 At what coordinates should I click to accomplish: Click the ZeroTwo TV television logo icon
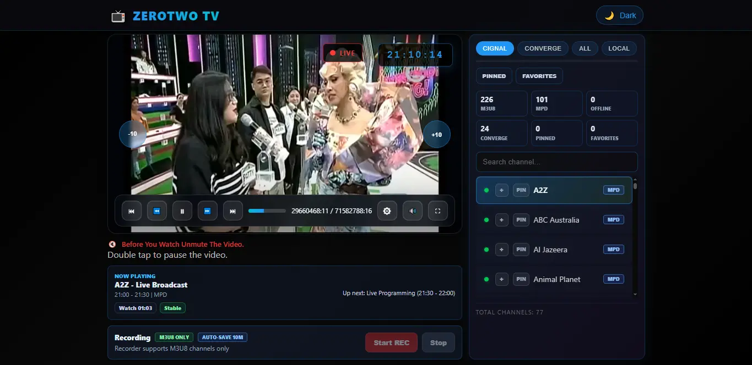118,16
